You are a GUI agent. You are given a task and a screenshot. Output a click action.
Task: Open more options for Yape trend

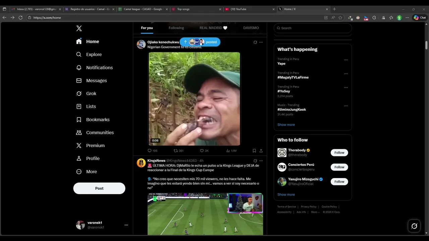pyautogui.click(x=346, y=60)
